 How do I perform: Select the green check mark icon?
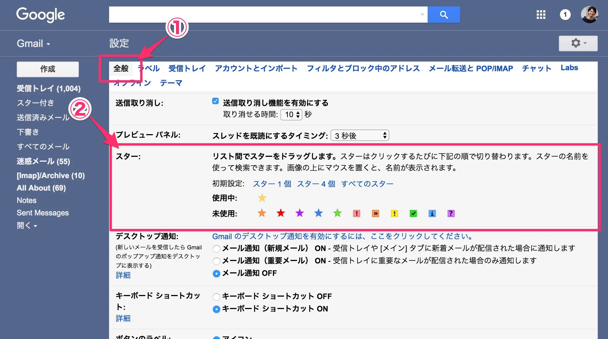pos(413,213)
